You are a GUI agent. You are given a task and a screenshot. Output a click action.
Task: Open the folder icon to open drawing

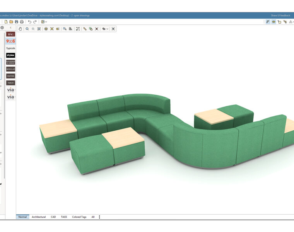coord(12,22)
